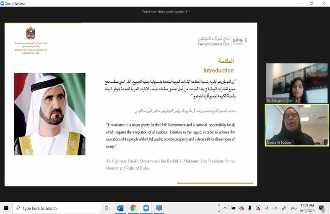Click the speaker volume icon in the tray
Viewport: 330px width, 214px height.
click(274, 208)
